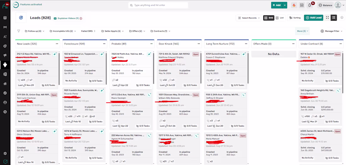346x165 pixels.
Task: Open the calendar icon in top bar
Action: pyautogui.click(x=302, y=5)
